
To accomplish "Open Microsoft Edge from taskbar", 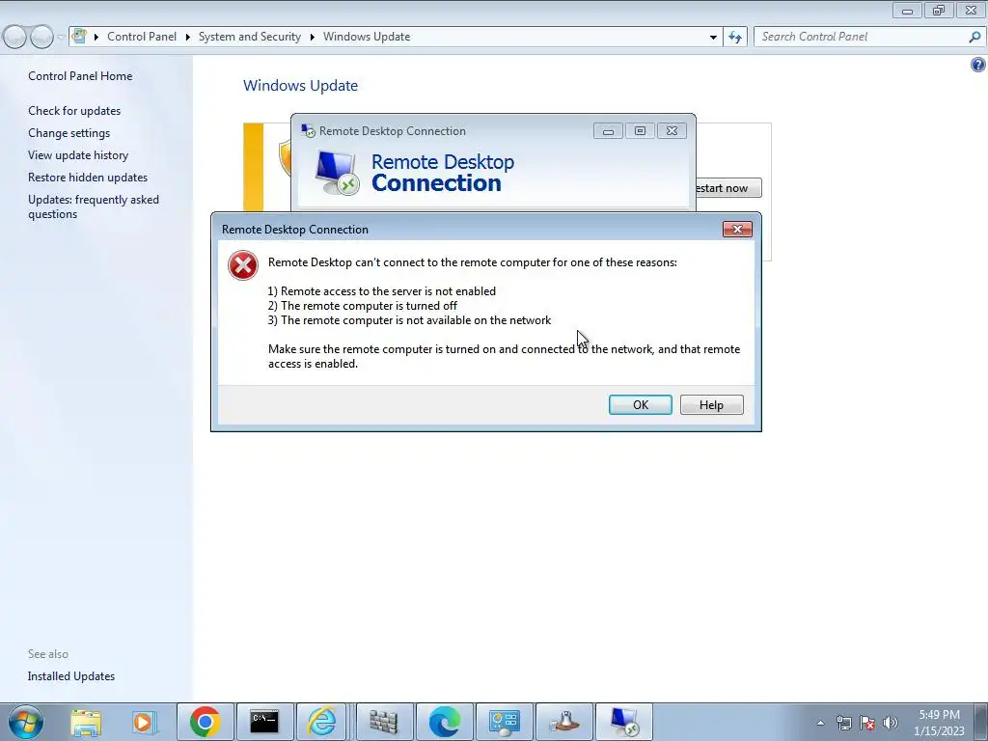I will click(x=444, y=722).
